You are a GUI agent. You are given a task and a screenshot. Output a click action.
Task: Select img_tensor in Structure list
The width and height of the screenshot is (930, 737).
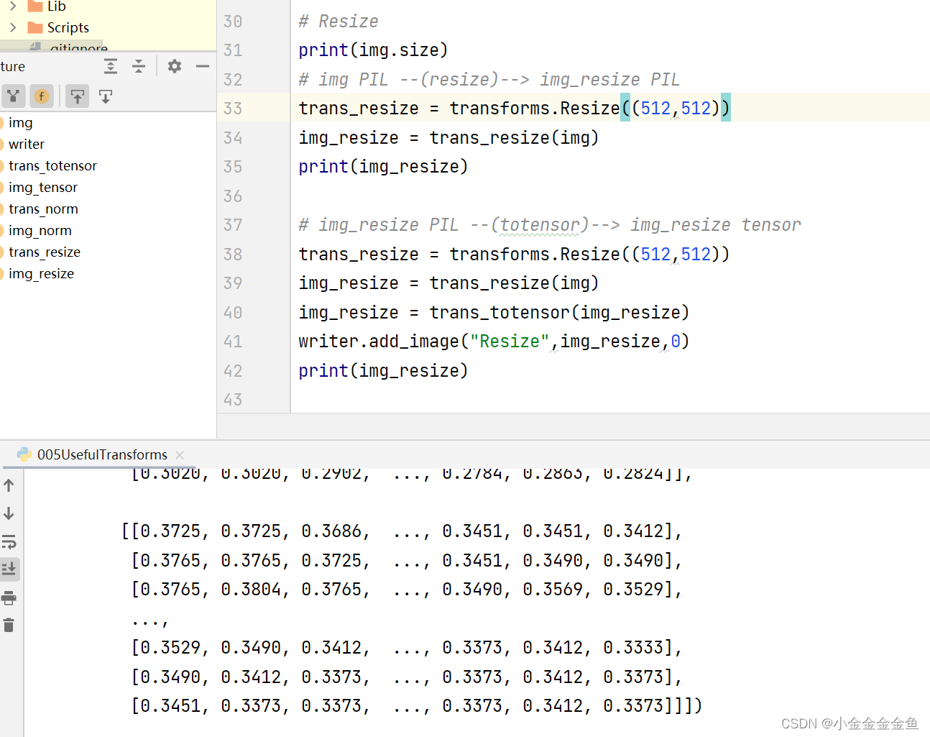pos(43,188)
